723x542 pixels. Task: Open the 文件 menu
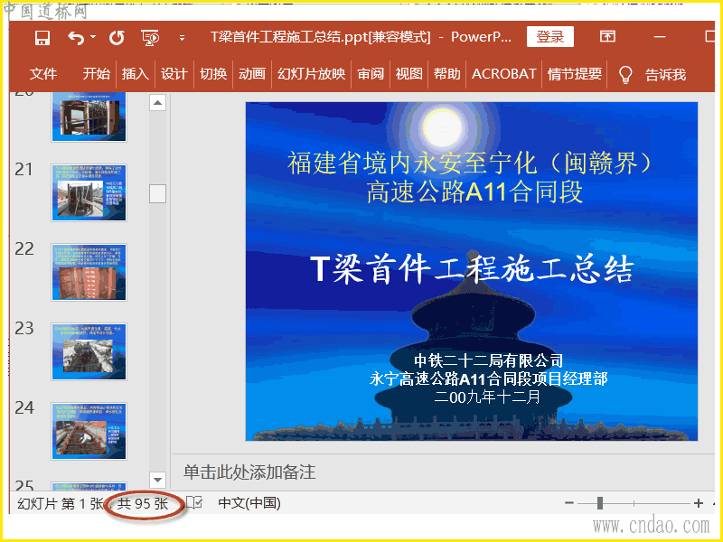(x=43, y=74)
